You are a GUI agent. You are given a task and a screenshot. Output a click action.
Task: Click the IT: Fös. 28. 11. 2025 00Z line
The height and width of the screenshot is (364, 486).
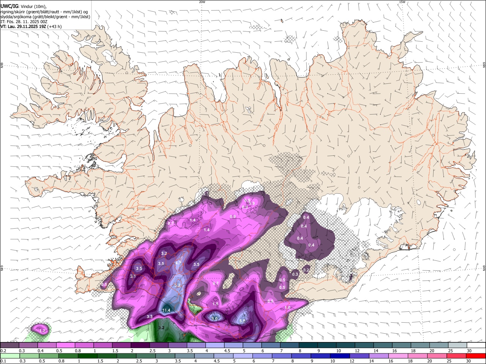click(x=24, y=22)
